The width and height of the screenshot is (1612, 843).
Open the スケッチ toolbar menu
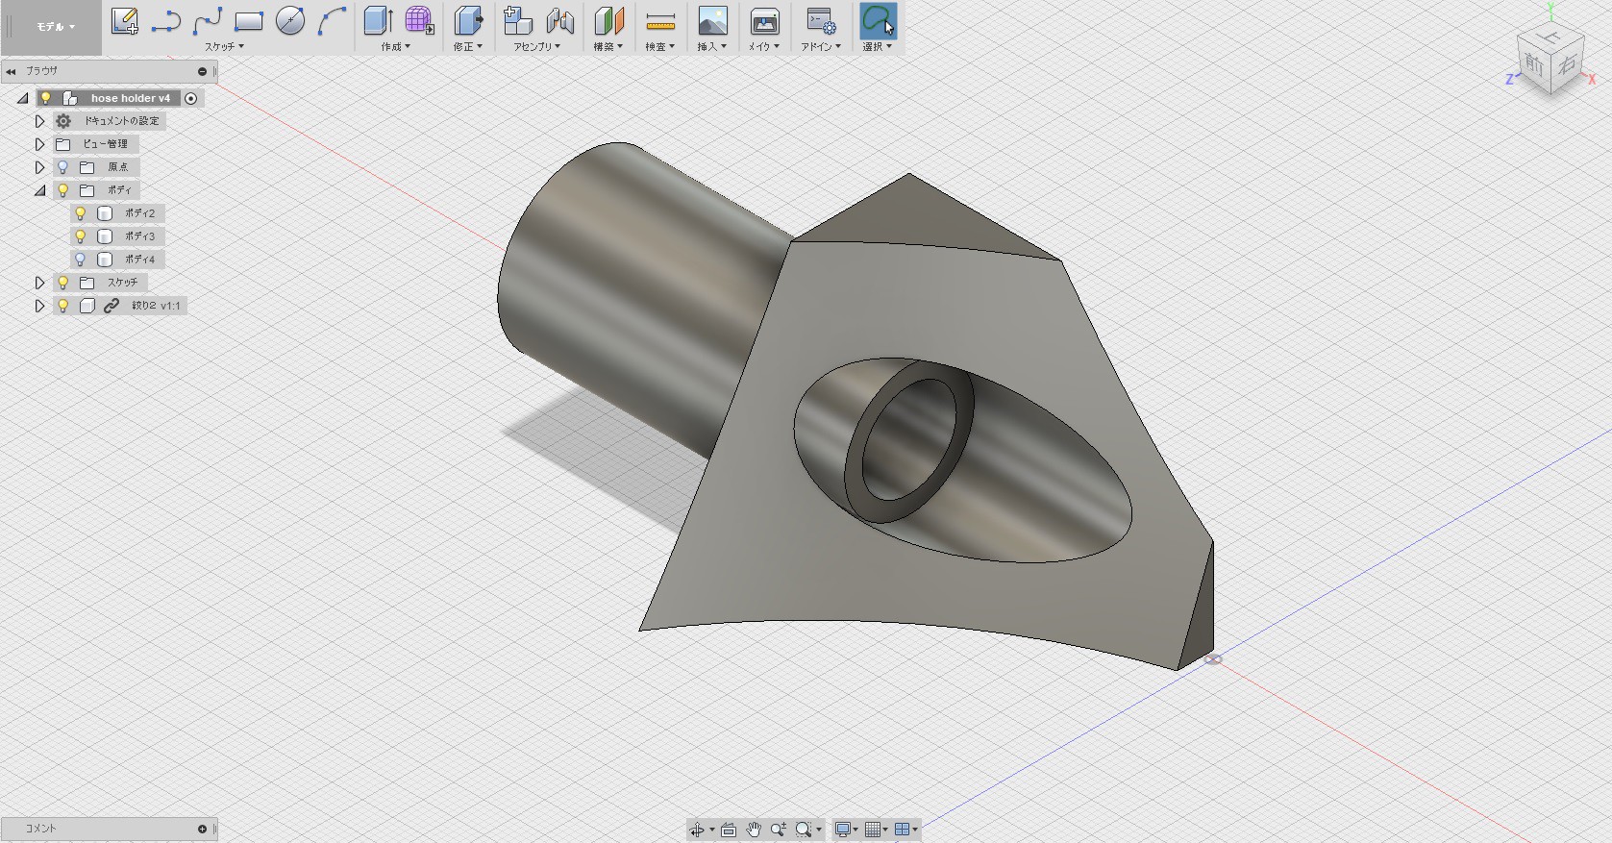click(x=224, y=46)
